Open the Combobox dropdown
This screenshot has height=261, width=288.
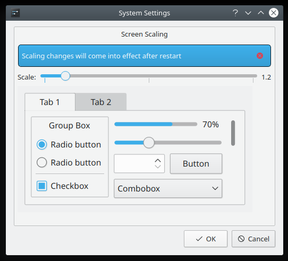click(x=168, y=188)
